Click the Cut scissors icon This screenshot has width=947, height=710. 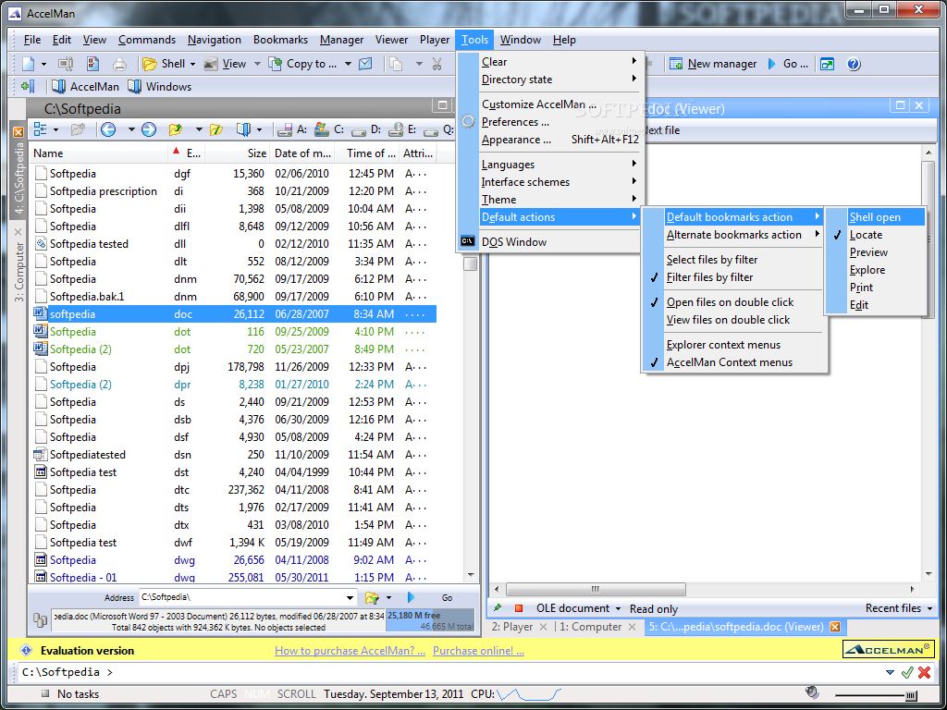pos(437,64)
